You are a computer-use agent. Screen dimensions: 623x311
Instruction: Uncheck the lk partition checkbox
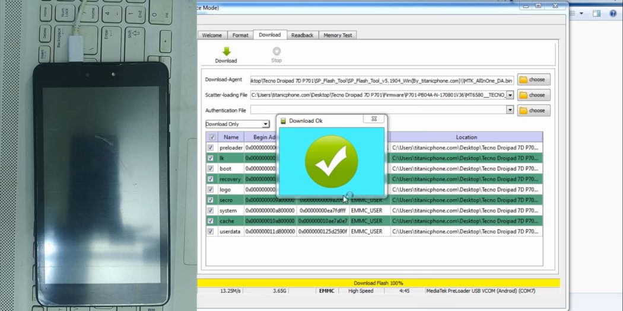pos(210,158)
